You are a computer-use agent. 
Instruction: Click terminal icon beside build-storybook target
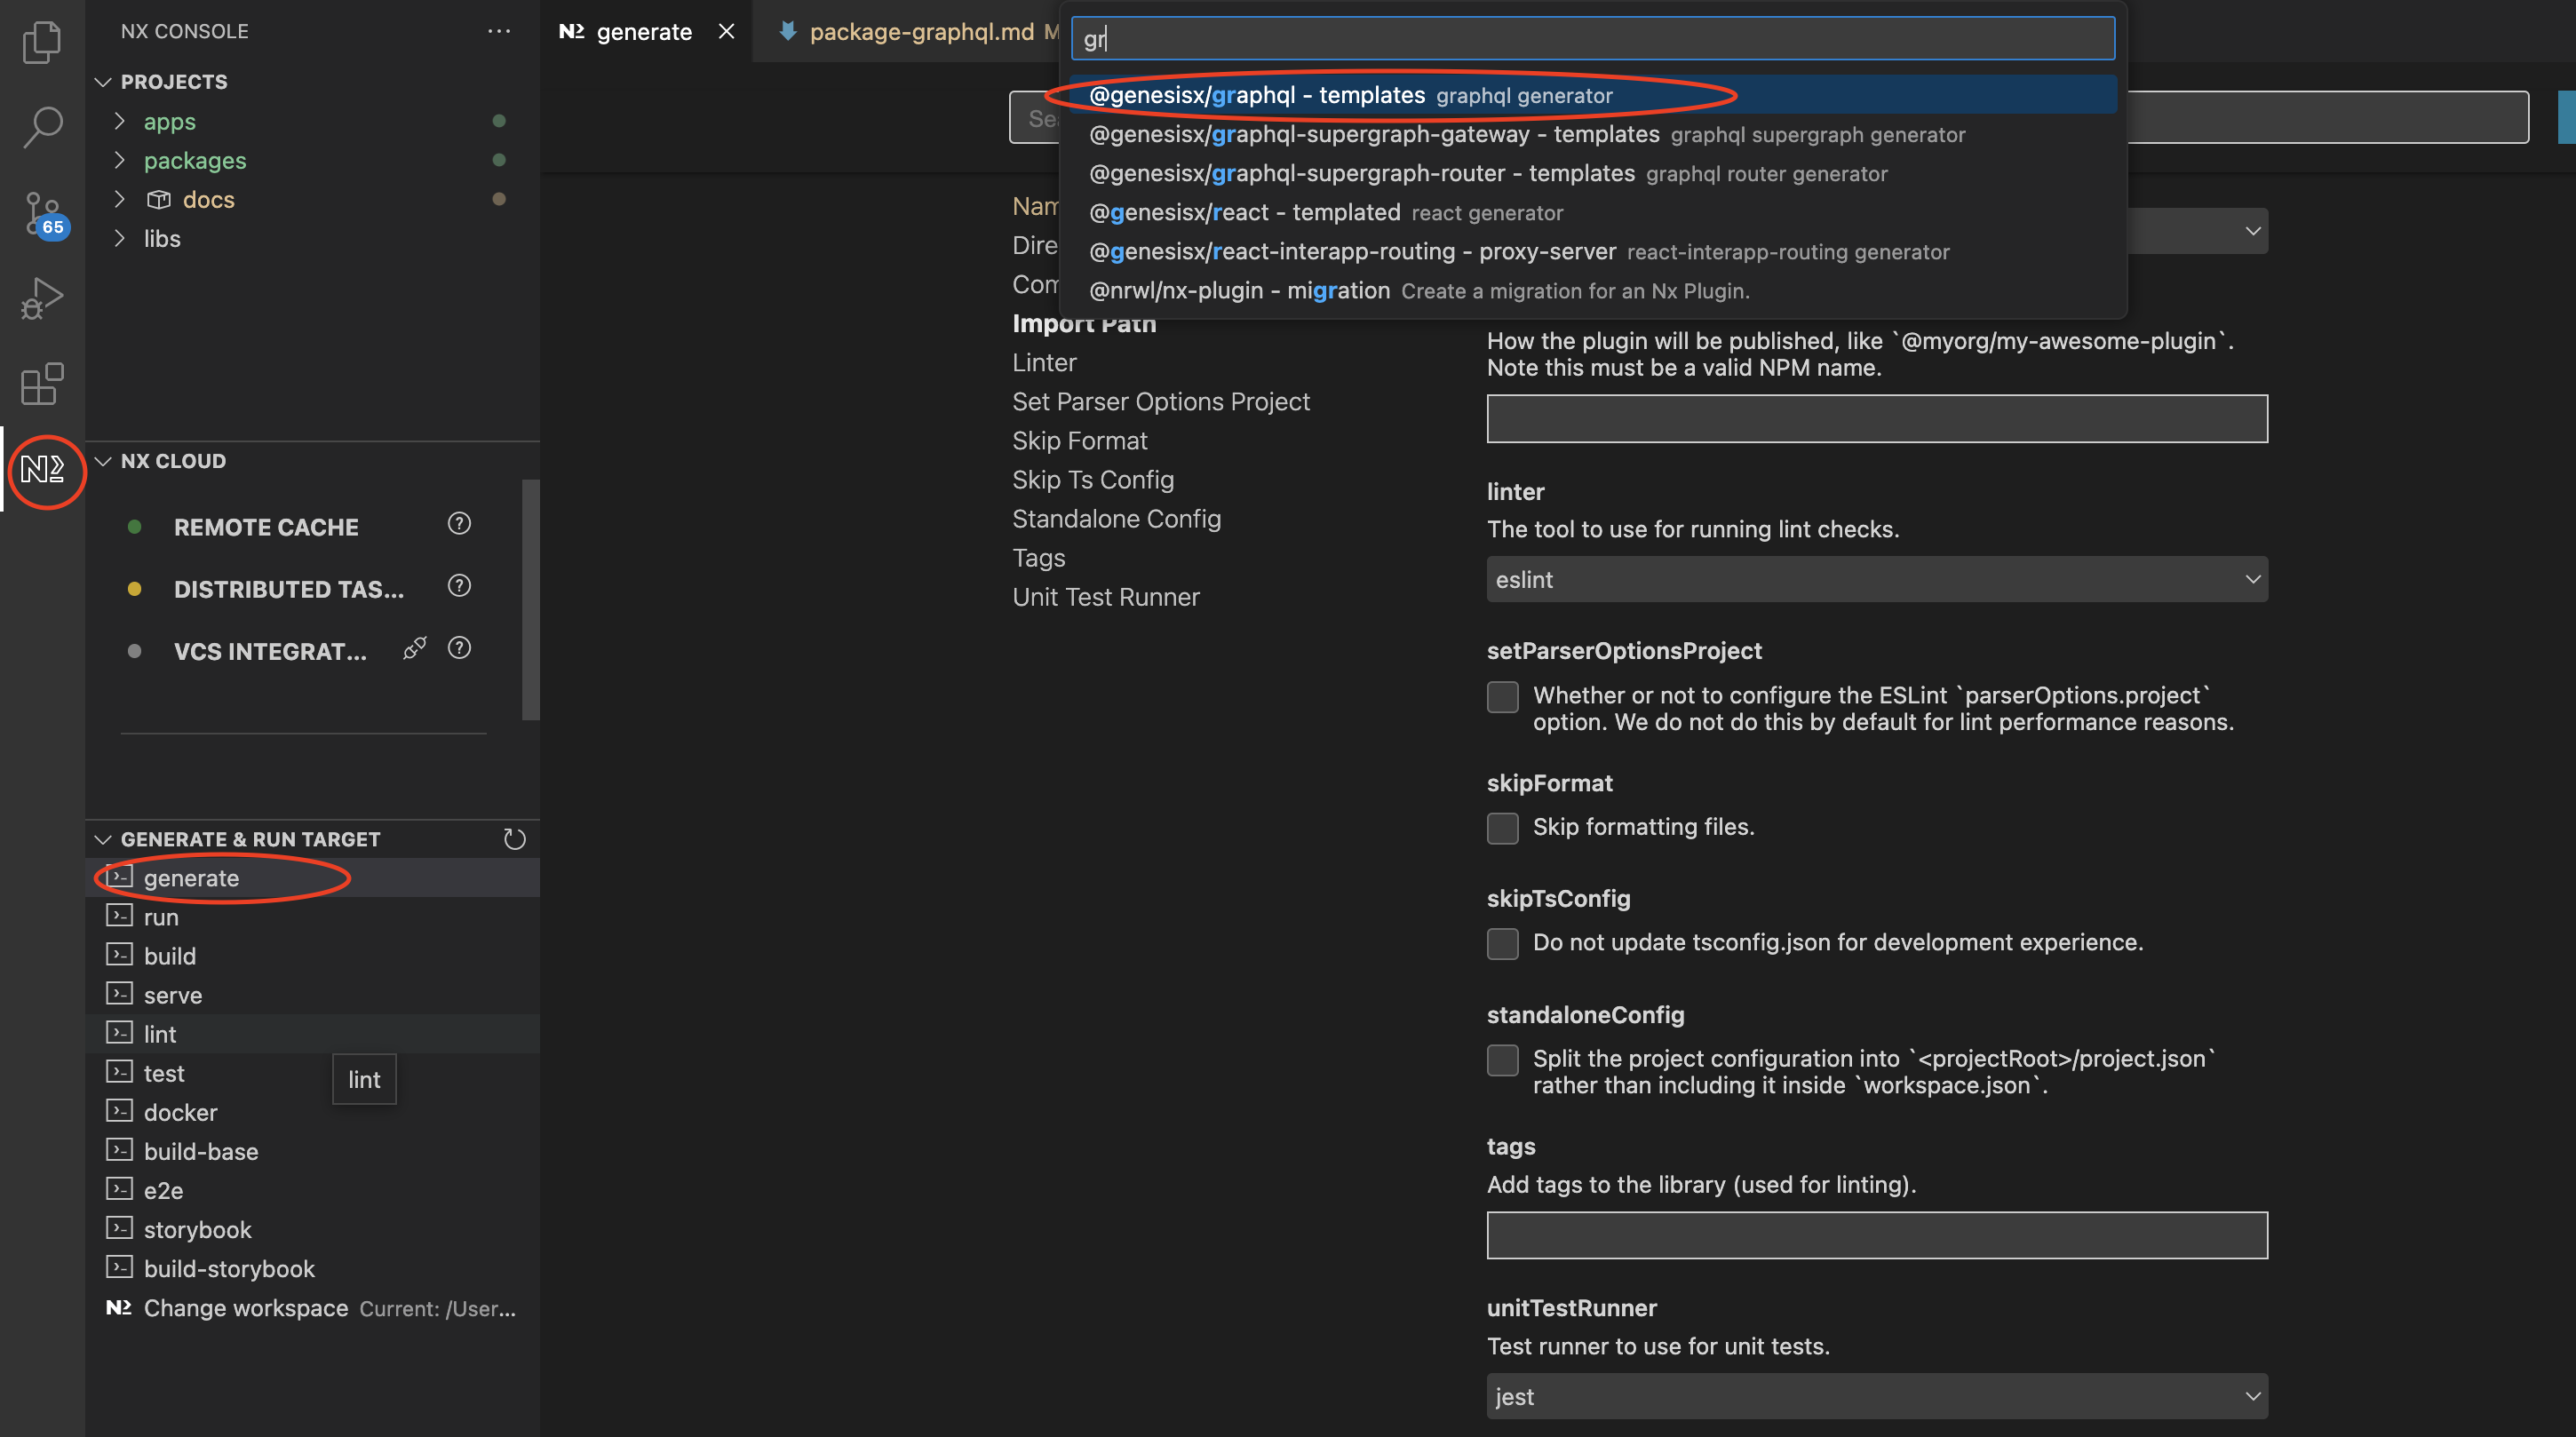click(119, 1267)
